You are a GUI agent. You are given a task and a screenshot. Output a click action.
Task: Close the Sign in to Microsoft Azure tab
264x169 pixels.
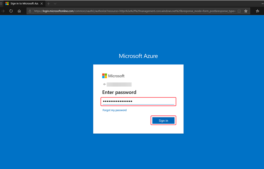(42, 4)
